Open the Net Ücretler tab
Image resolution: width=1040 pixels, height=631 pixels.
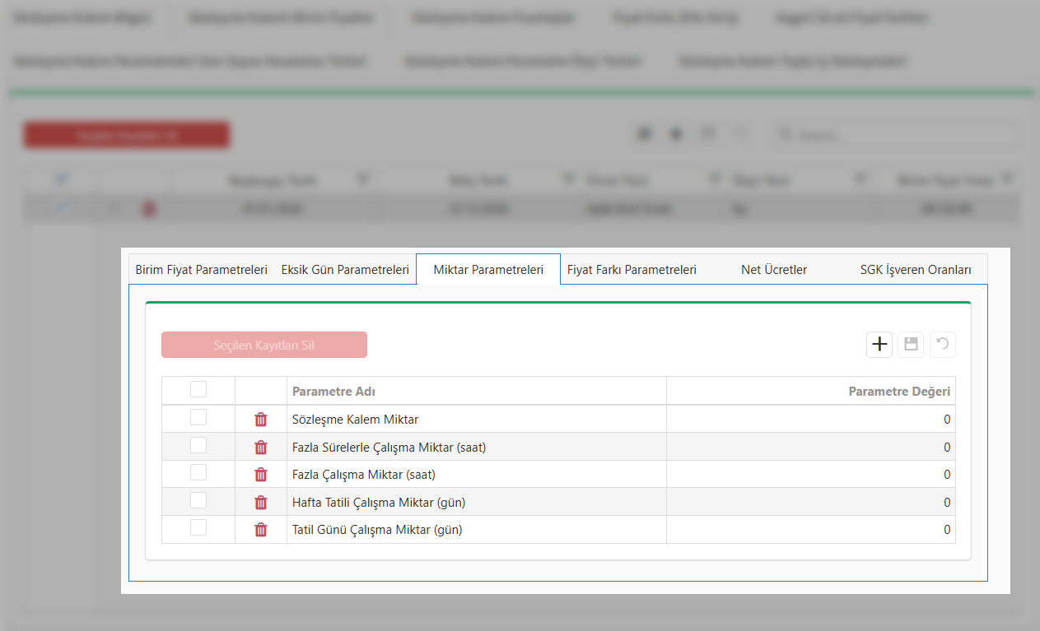click(x=773, y=270)
